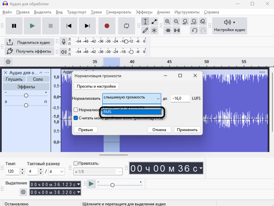This screenshot has height=206, width=274.
Task: Uncheck the dual mono checkbox
Action: point(76,118)
